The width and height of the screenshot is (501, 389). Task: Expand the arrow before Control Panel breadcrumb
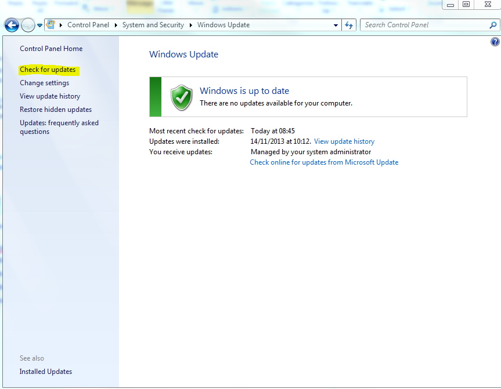(x=61, y=25)
